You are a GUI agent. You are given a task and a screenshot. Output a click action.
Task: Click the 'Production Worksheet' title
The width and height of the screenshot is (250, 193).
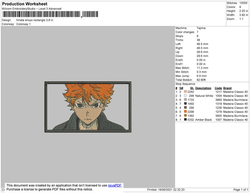point(25,4)
